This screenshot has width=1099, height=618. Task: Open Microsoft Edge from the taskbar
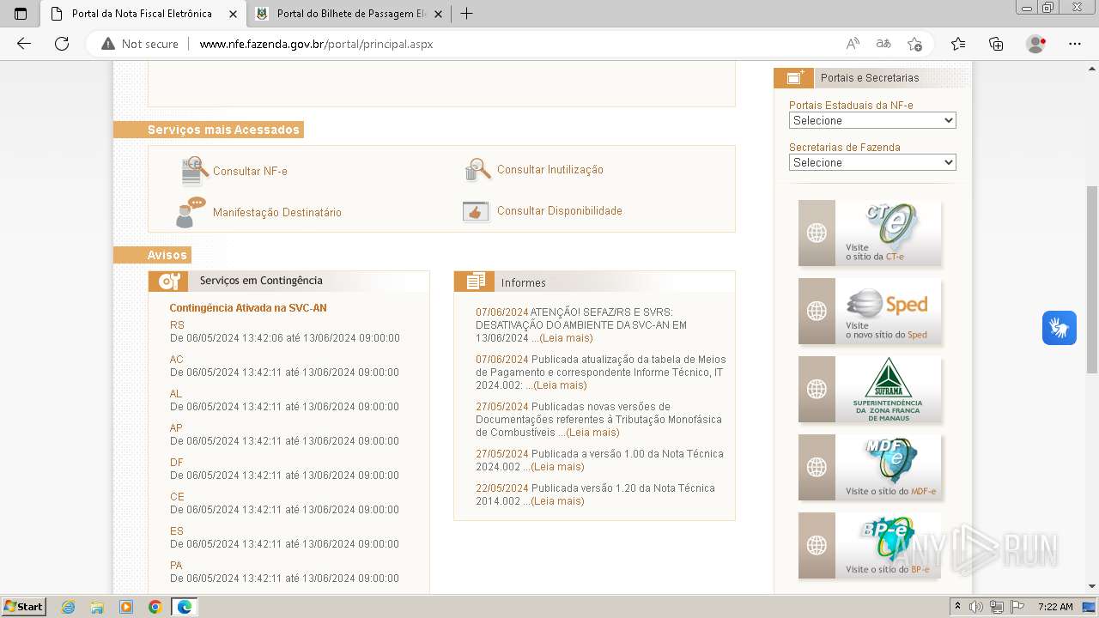point(185,607)
